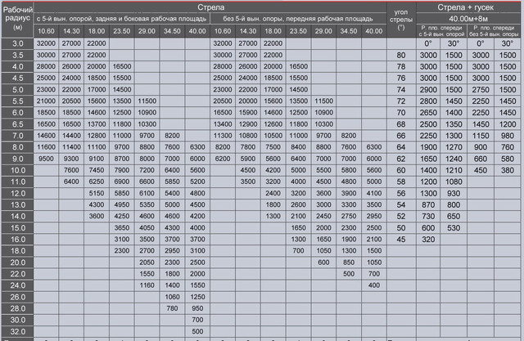Click the cell with value '10800'
Screen dimensions: 524x341
(248, 136)
